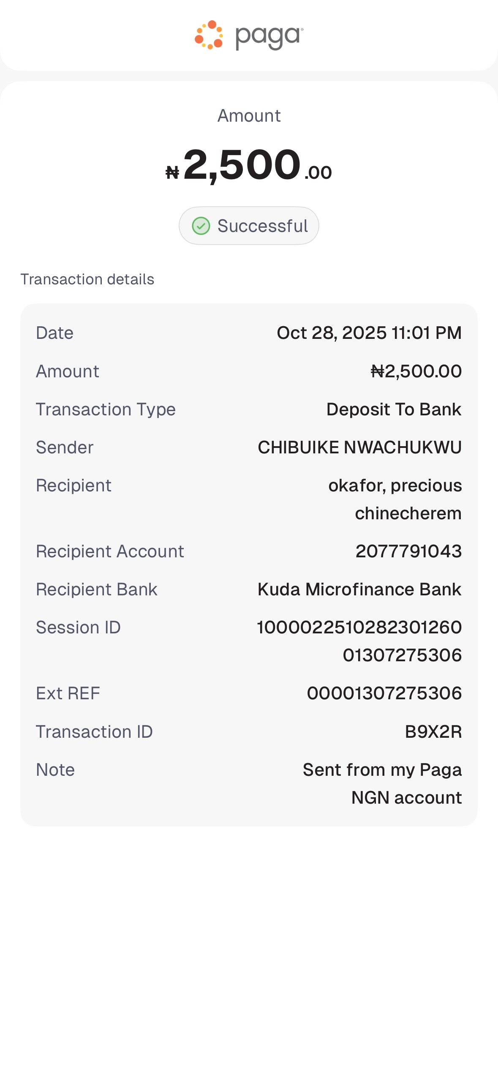
Task: Click the Paga logo icon
Action: 209,35
